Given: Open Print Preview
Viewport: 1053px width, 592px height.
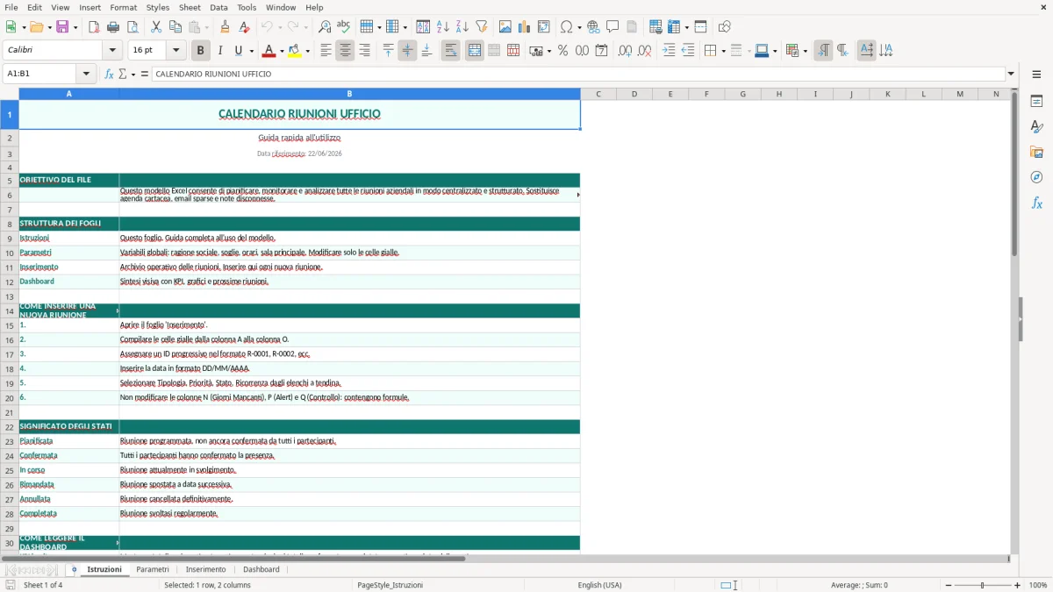Looking at the screenshot, I should click(x=133, y=27).
